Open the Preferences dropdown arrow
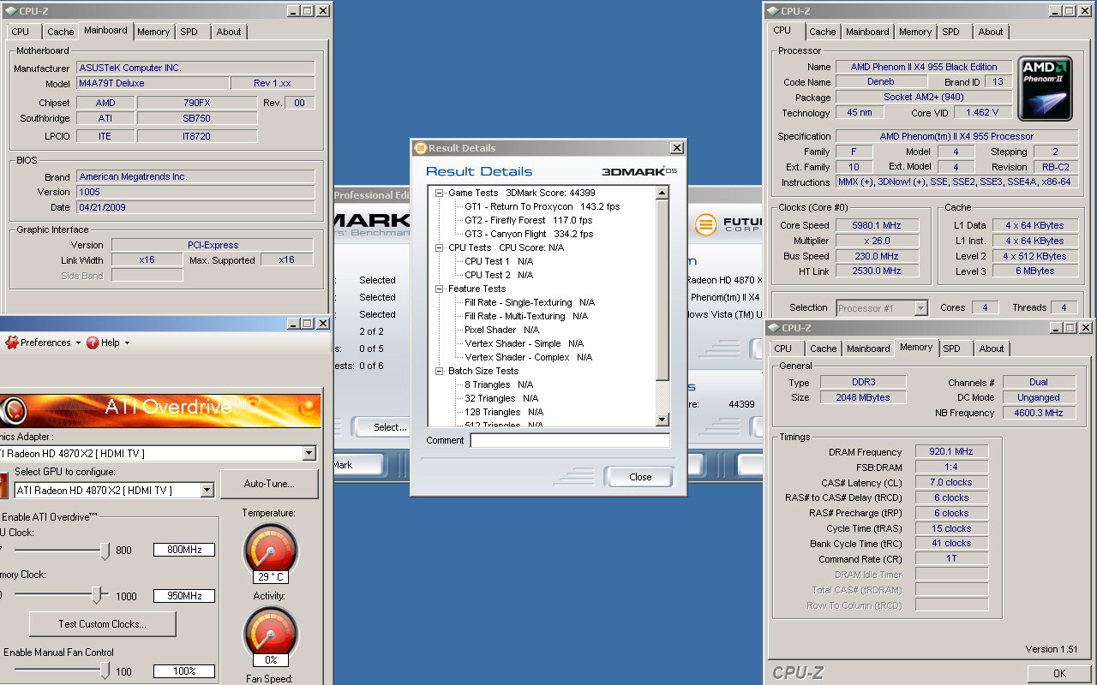1097x685 pixels. [77, 343]
